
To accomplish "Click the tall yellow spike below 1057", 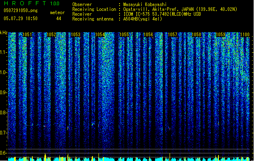I will (x=170, y=157).
